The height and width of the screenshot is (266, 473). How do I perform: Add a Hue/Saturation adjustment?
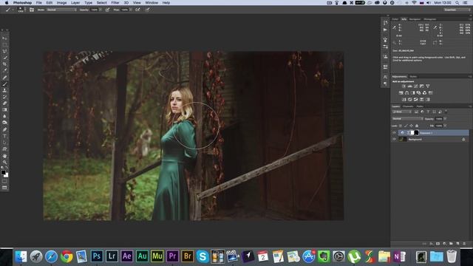point(401,92)
